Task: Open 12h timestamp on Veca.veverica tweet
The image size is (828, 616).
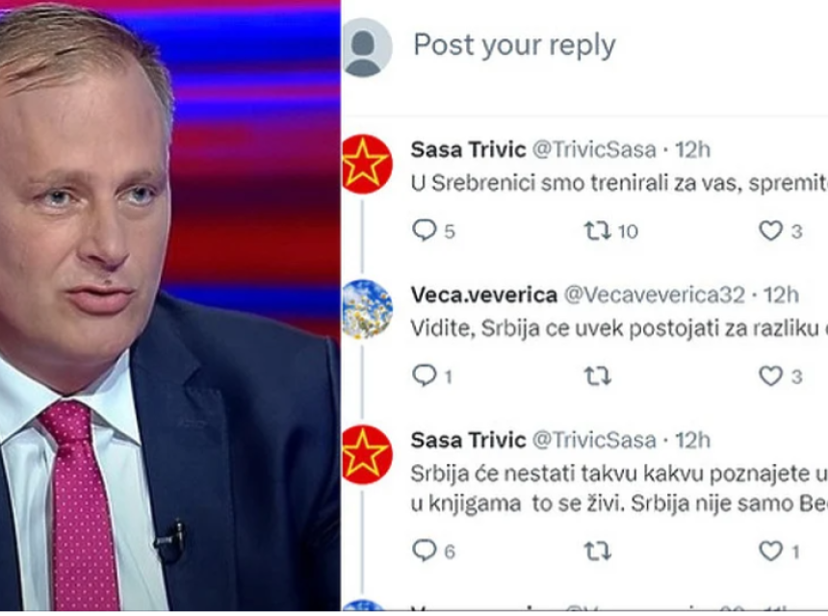Action: pyautogui.click(x=781, y=295)
